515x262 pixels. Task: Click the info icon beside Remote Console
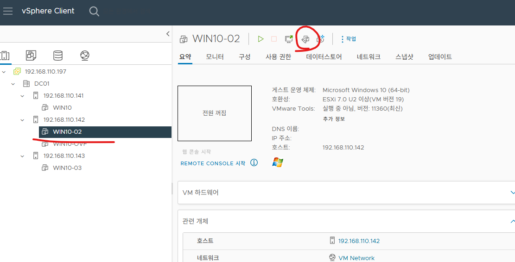(254, 162)
